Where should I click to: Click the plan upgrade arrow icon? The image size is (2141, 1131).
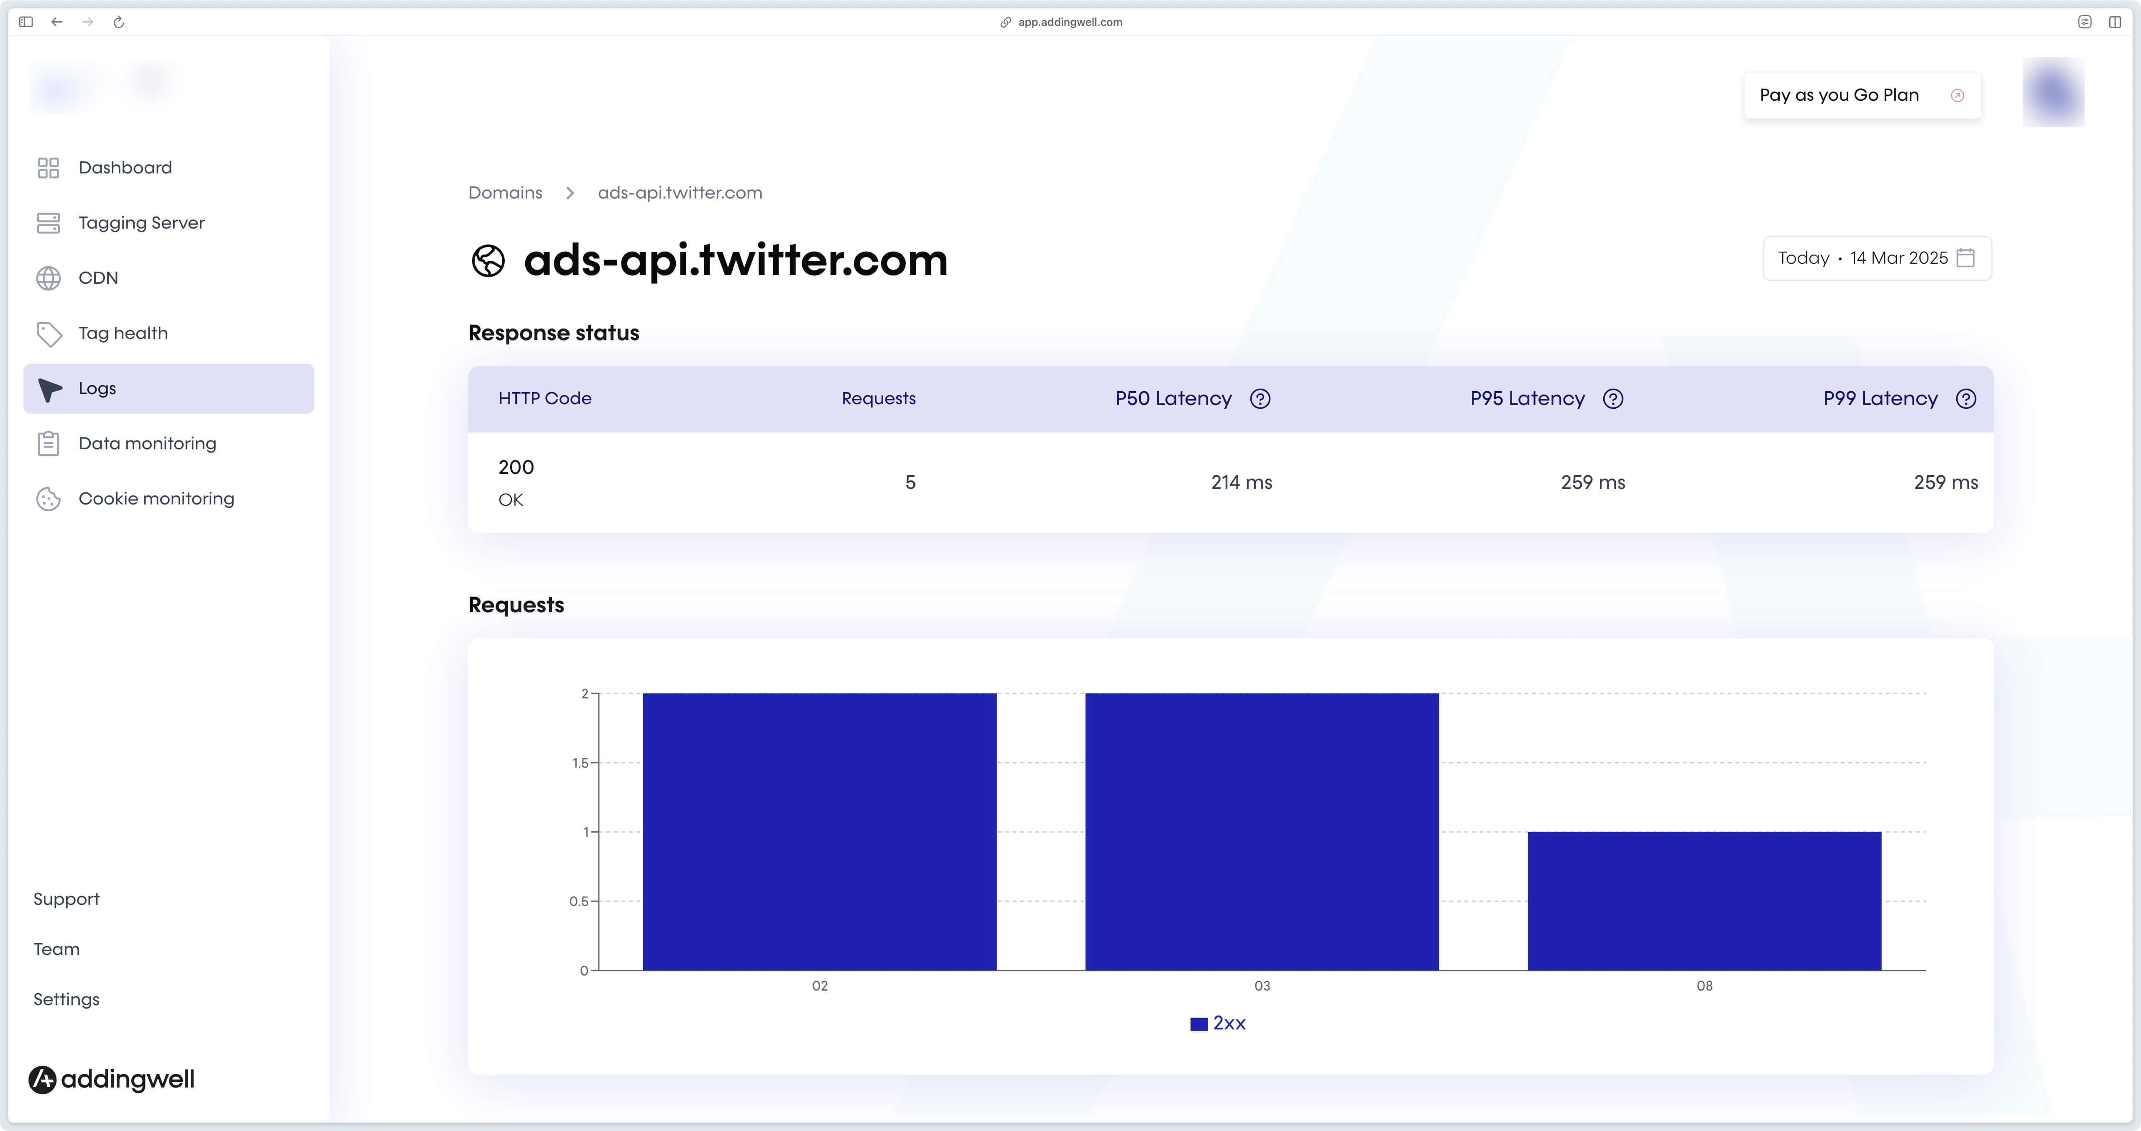(x=1957, y=96)
